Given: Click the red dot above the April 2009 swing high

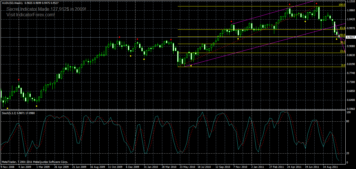Looking at the screenshot, I should click(x=19, y=80).
